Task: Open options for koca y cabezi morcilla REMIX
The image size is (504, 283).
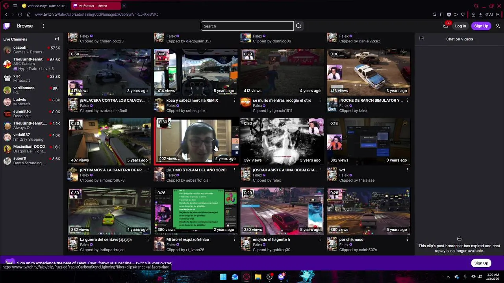Action: point(234,101)
